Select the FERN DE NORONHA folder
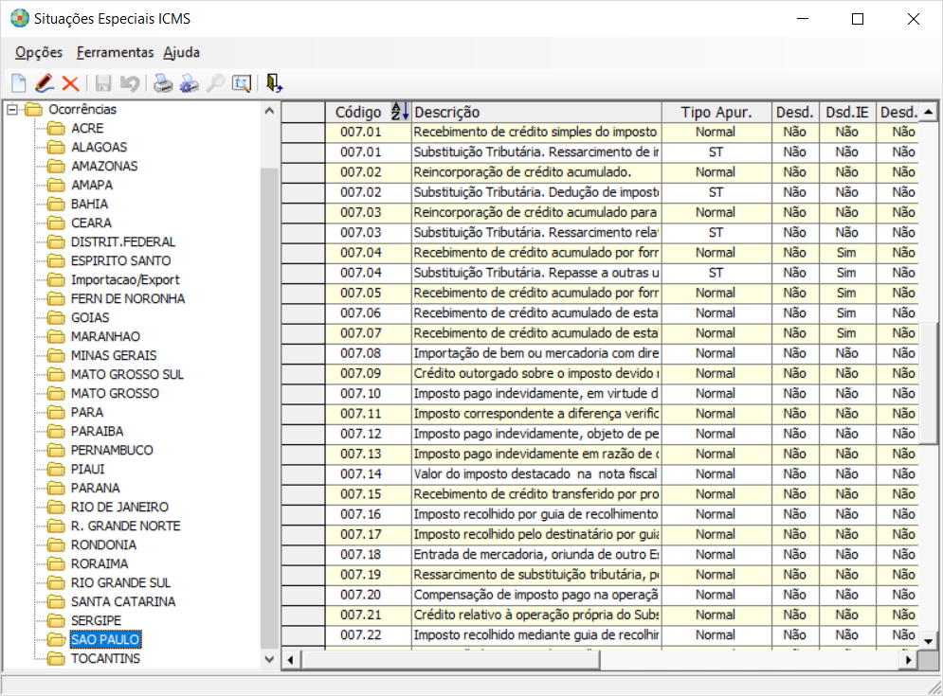 128,298
